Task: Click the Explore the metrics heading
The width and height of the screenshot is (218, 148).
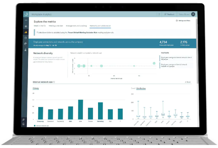Action: click(x=45, y=21)
